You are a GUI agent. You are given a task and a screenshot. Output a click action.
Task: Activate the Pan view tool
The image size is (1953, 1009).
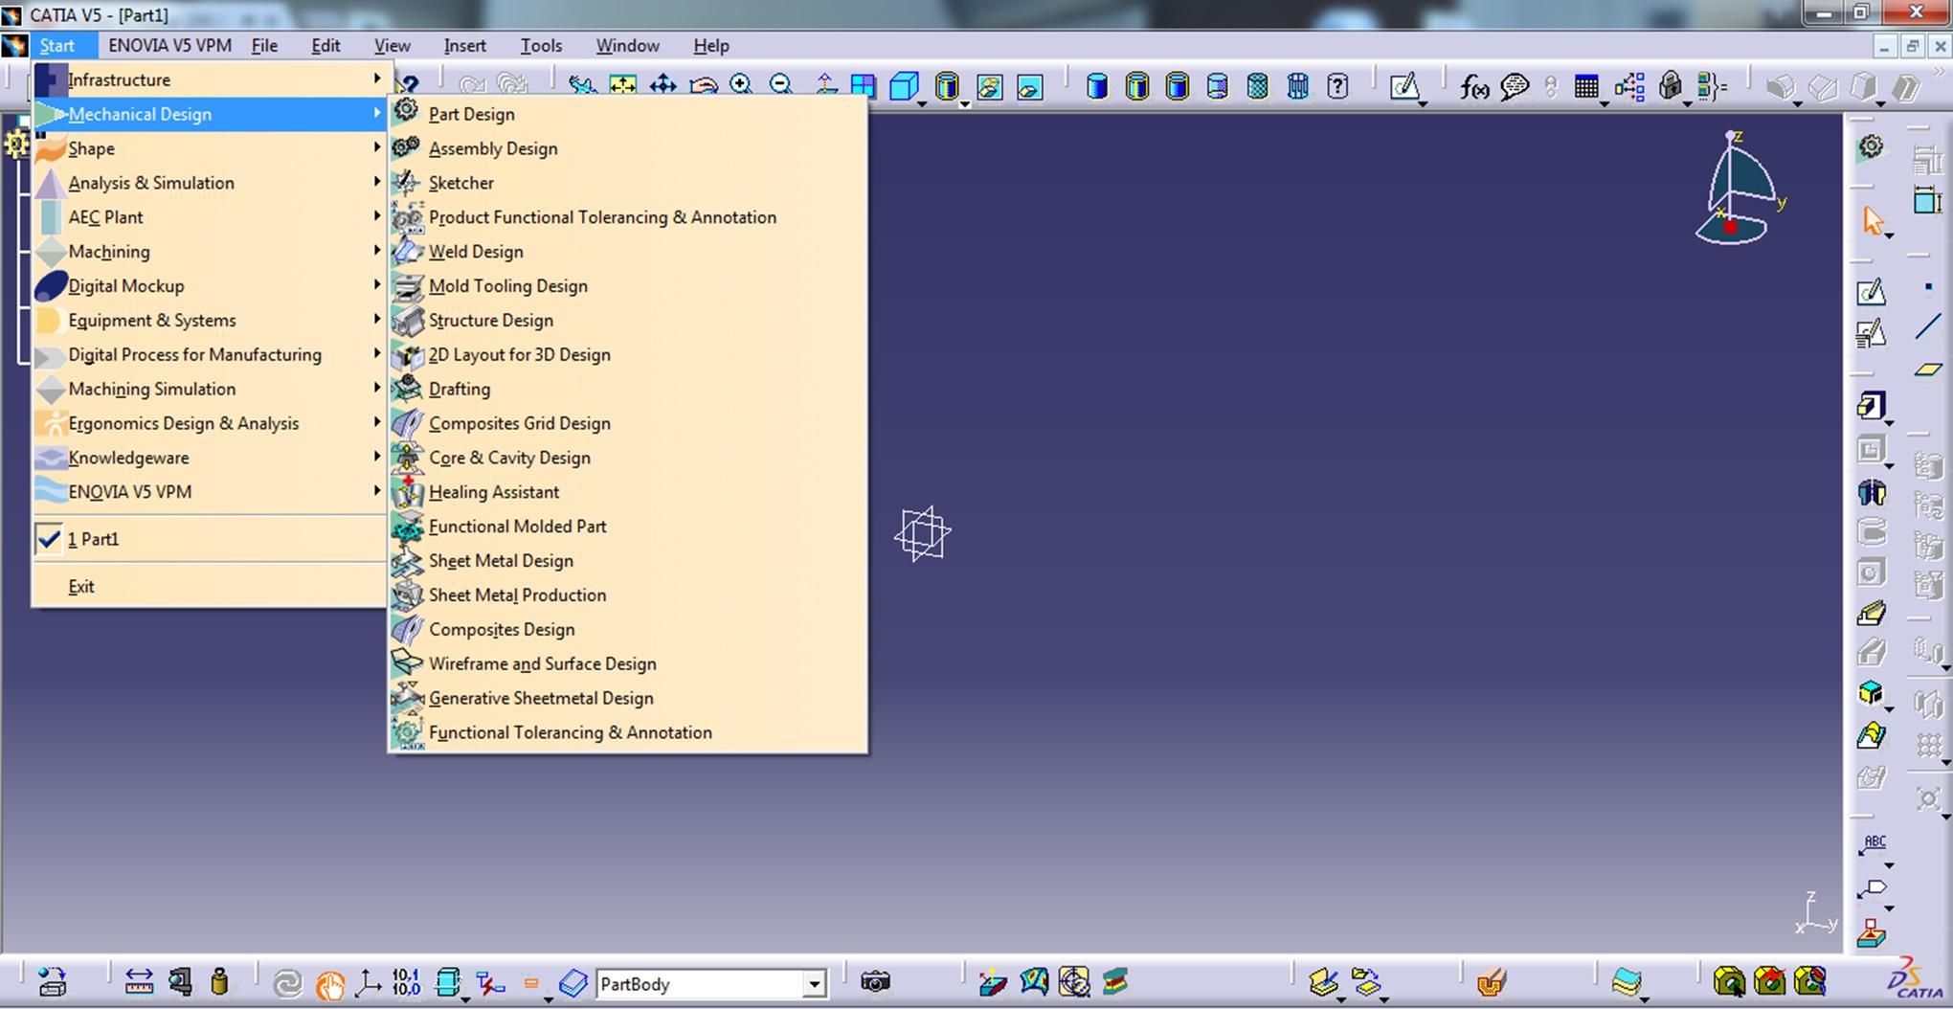pyautogui.click(x=662, y=86)
